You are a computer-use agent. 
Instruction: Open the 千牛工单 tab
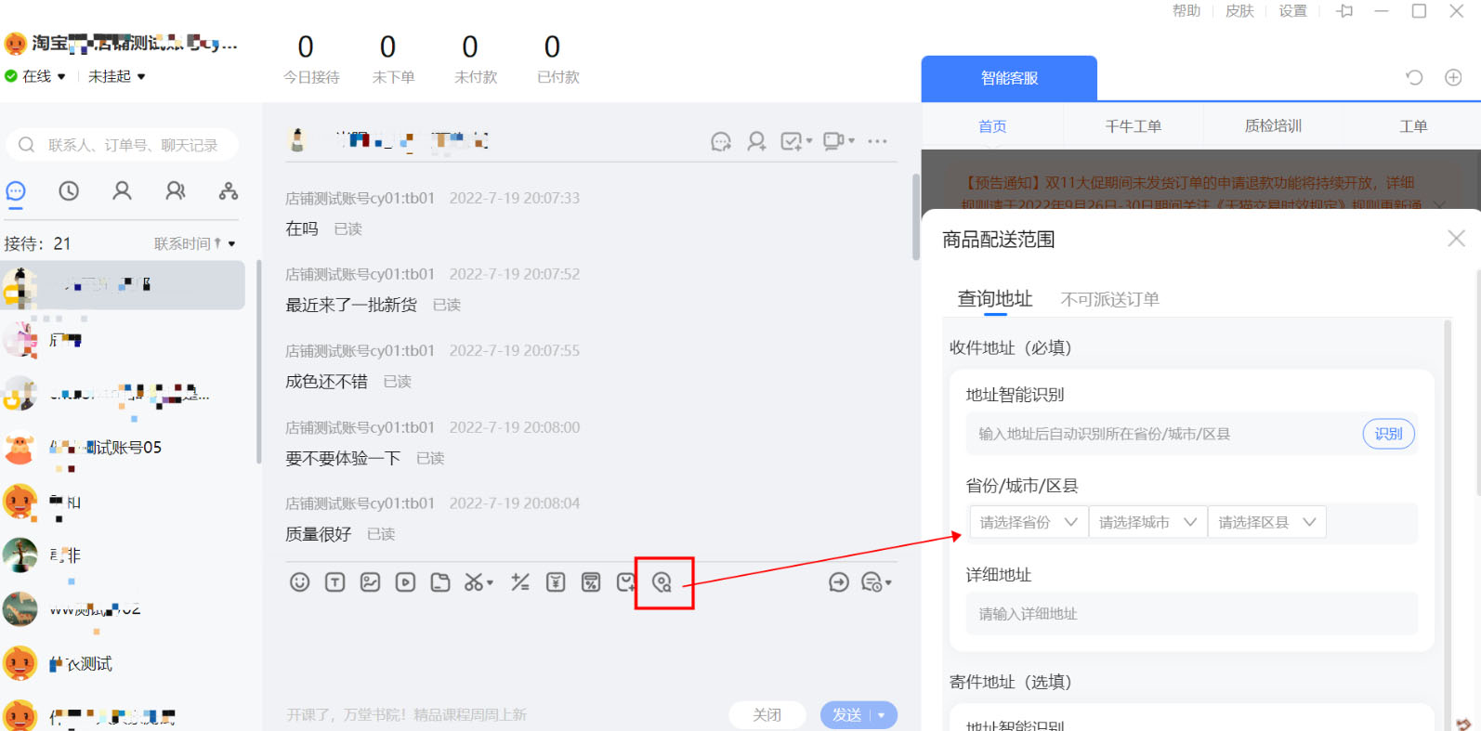(x=1133, y=126)
